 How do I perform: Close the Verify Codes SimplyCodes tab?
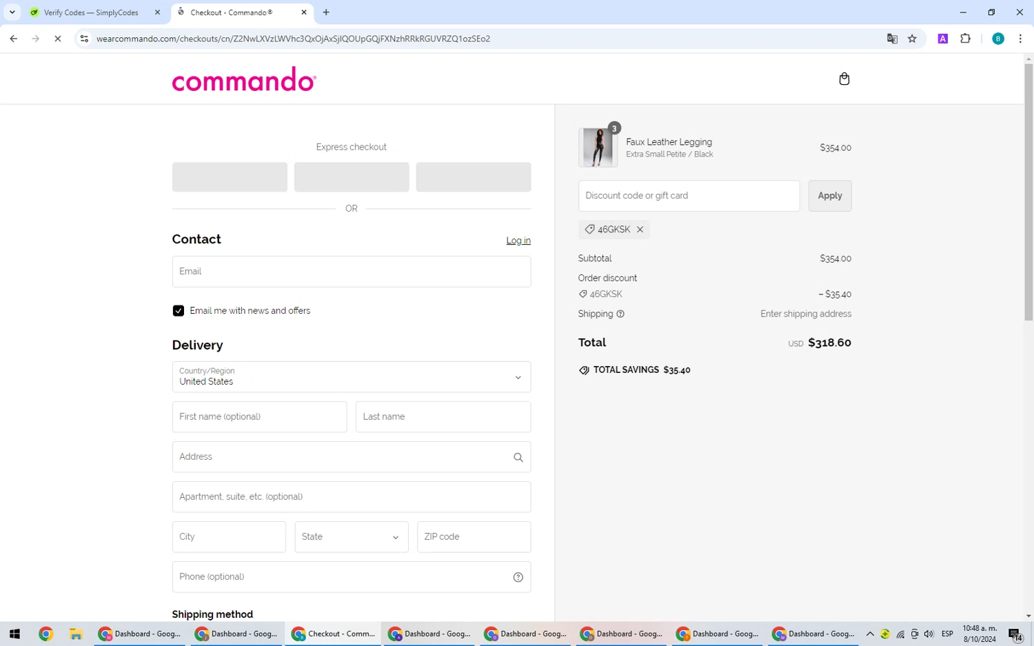point(157,12)
